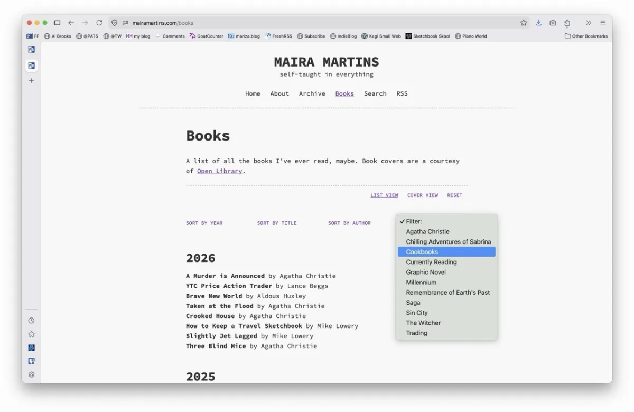Screen dimensions: 634x412
Task: Bookmark this page with the star icon
Action: point(524,23)
